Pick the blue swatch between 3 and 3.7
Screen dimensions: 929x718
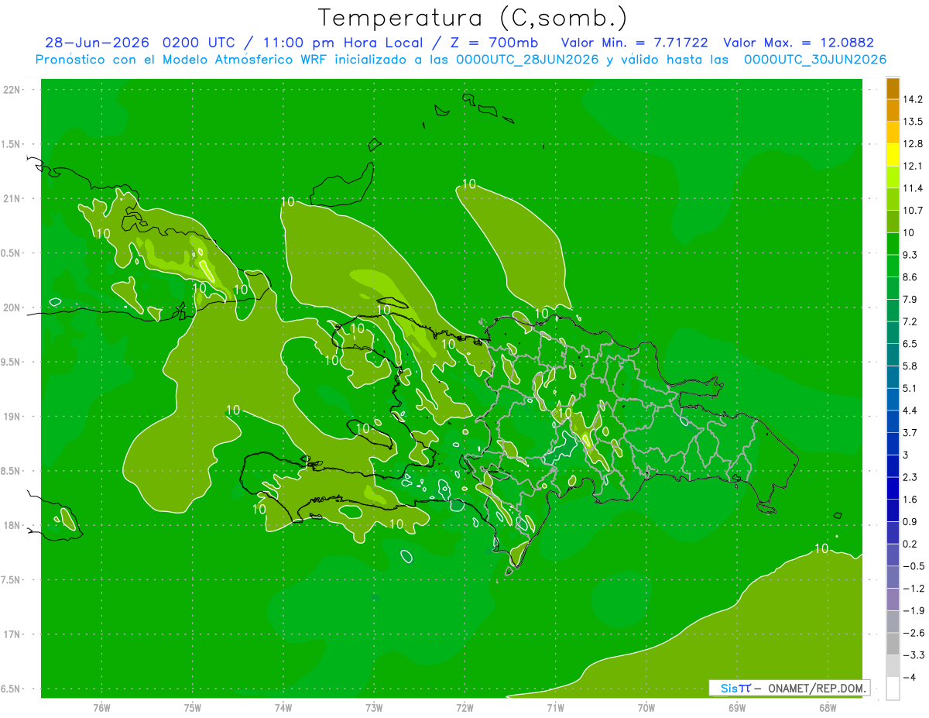[893, 444]
